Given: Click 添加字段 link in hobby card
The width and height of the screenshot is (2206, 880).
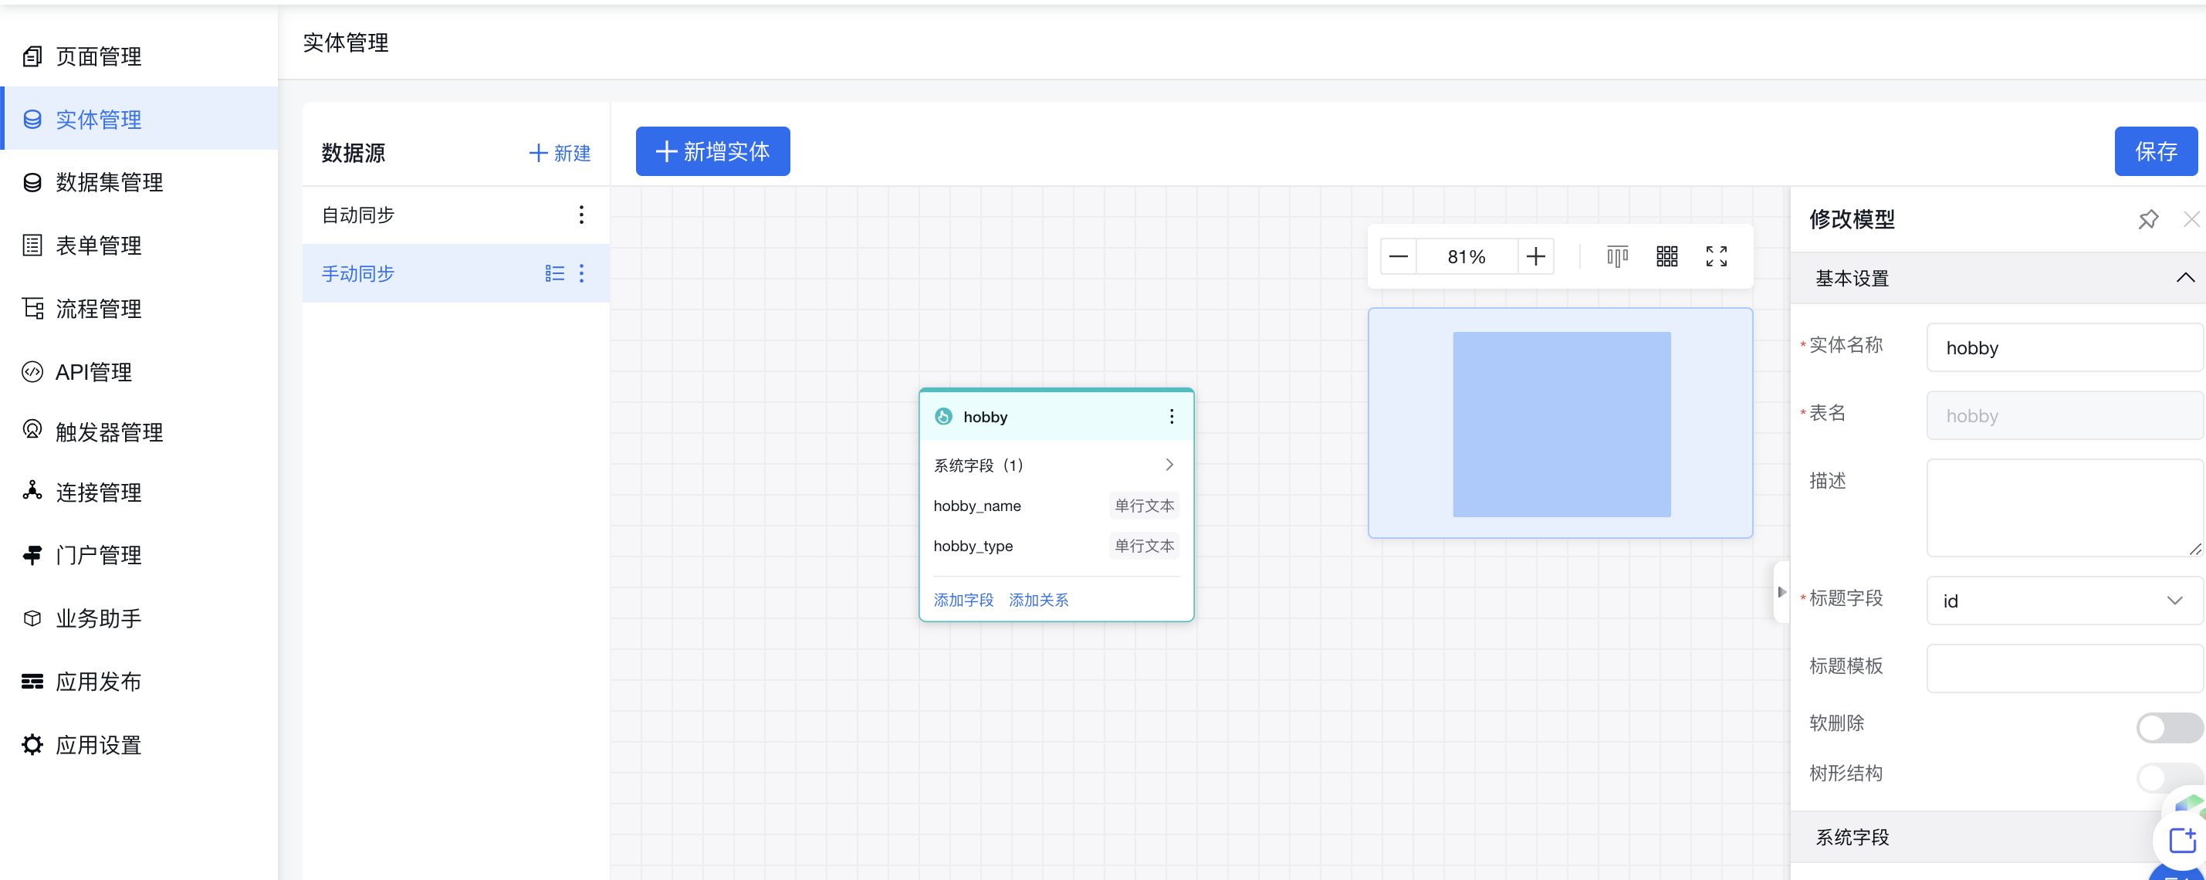Looking at the screenshot, I should pos(963,600).
